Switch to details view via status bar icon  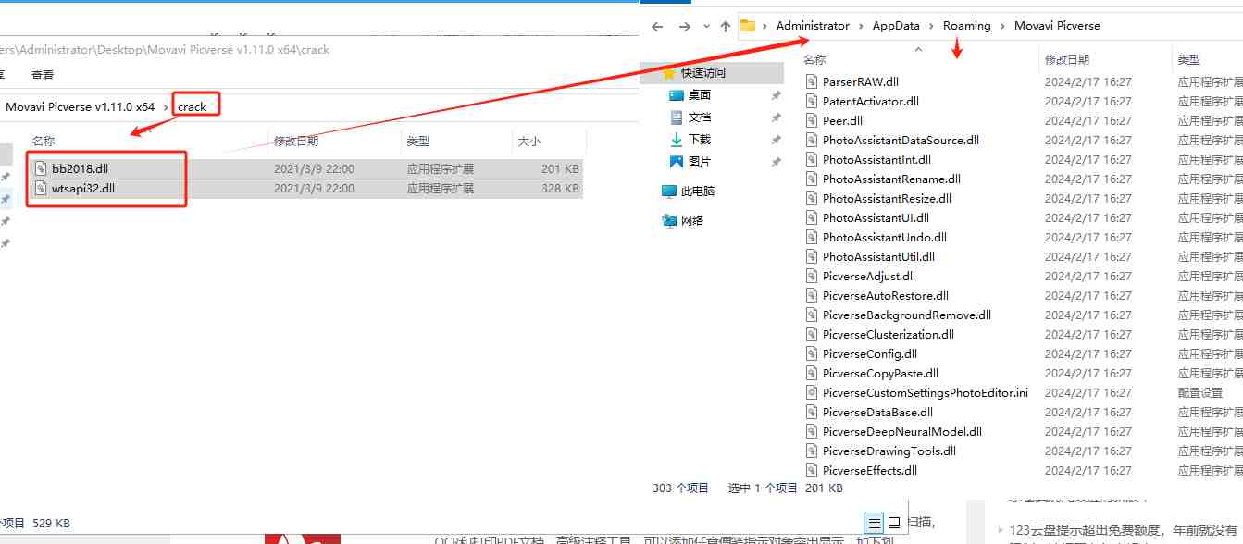click(x=875, y=521)
